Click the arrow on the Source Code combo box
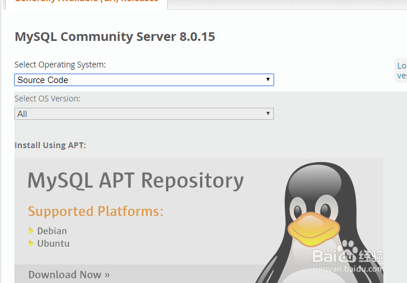Viewport: 407px width, 283px height. pos(268,80)
